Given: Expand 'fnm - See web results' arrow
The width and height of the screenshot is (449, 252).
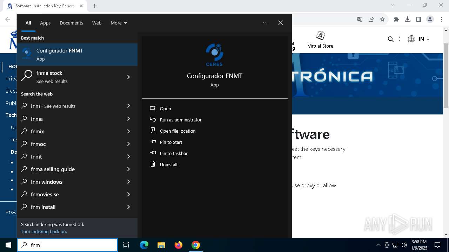Looking at the screenshot, I should [128, 106].
